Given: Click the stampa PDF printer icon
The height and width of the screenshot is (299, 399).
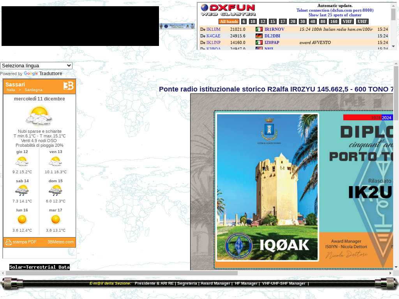Looking at the screenshot, I should click(x=8, y=242).
